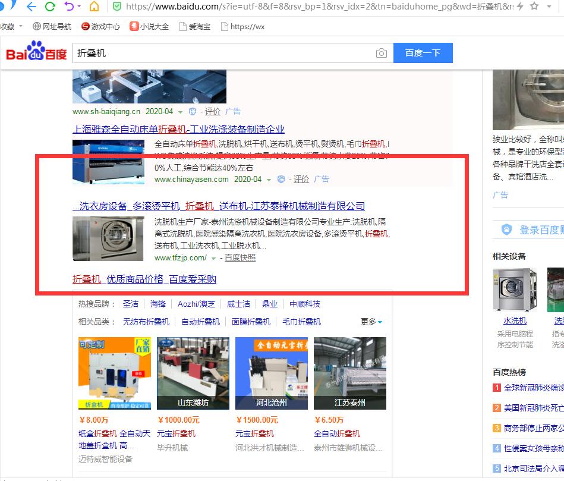Bookmark page with the star icon

(x=534, y=6)
